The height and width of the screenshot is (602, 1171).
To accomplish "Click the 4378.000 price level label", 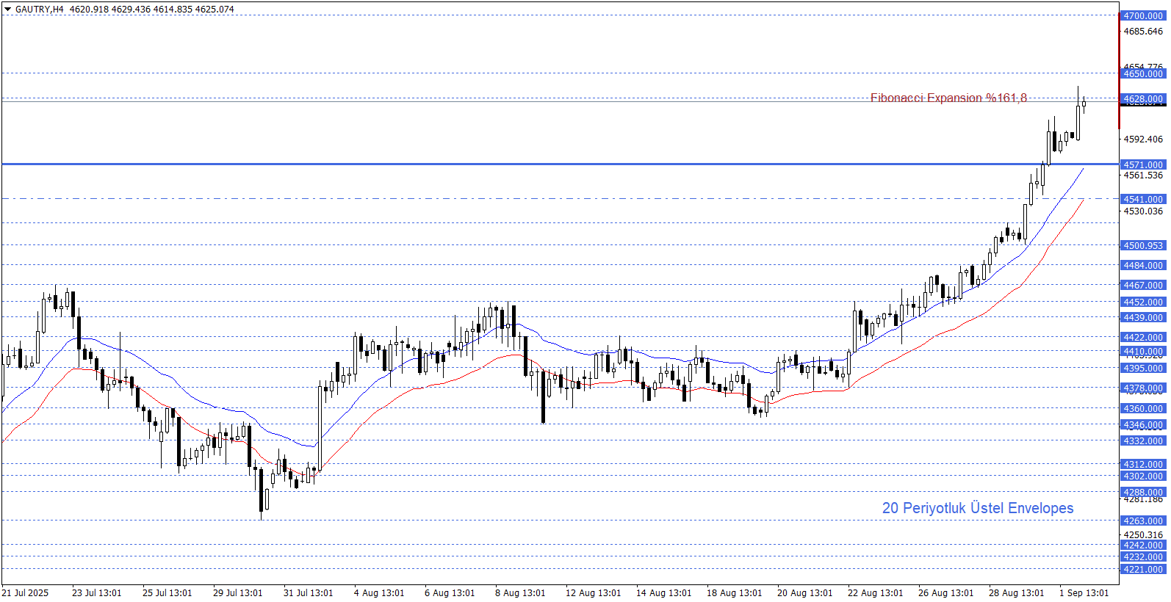I will click(x=1143, y=388).
